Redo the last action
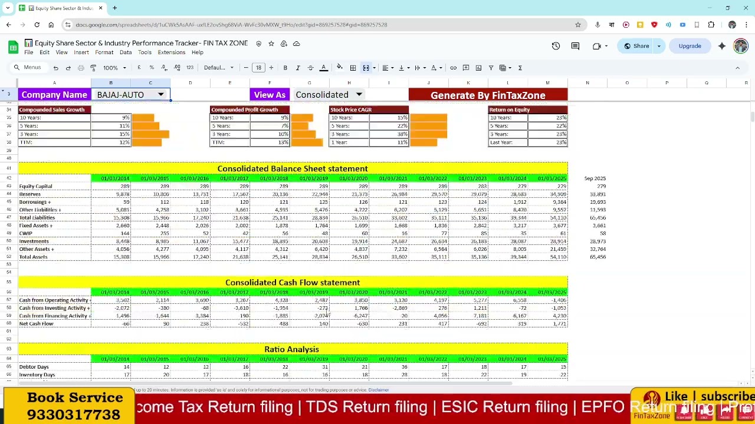 click(68, 68)
